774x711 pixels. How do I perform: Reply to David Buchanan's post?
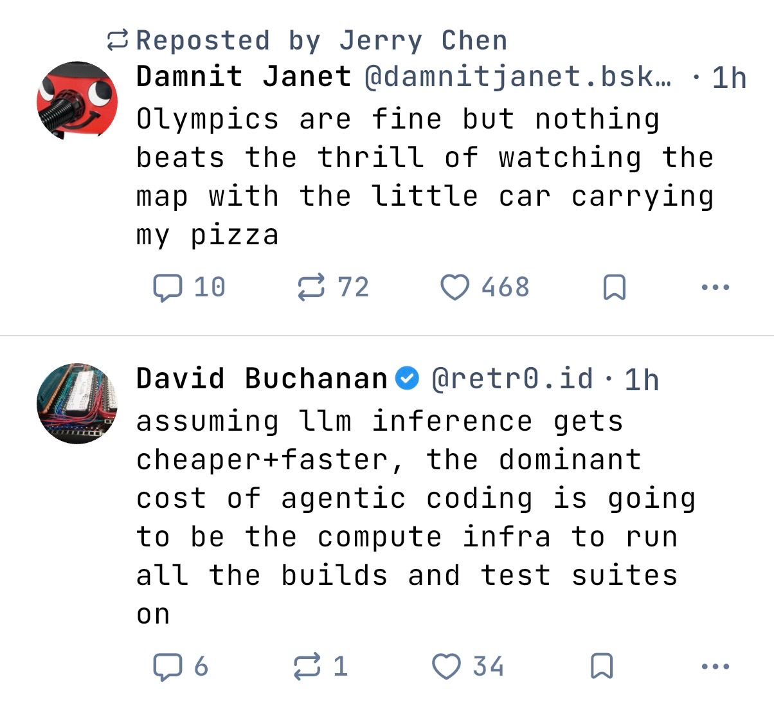click(167, 667)
